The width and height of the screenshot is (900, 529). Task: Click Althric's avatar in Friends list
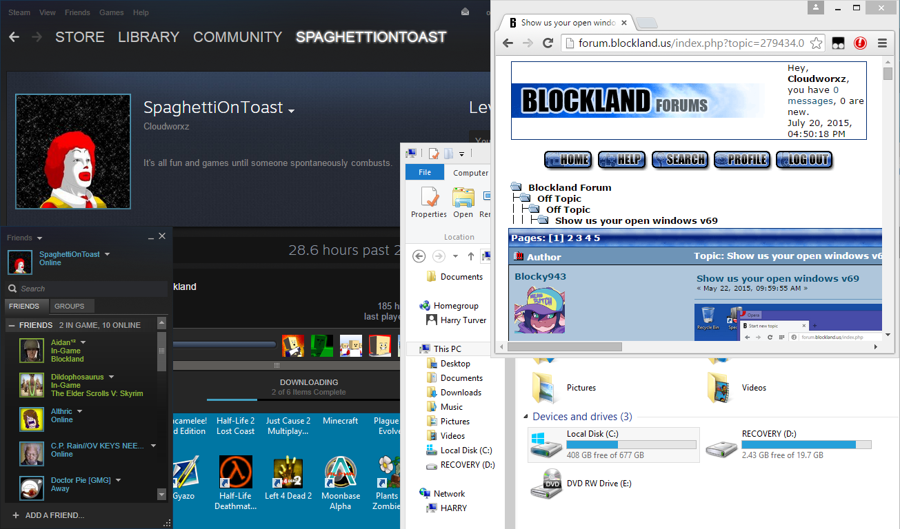tap(32, 419)
